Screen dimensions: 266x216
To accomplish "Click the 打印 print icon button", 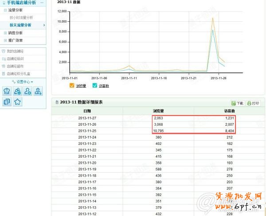I will pyautogui.click(x=253, y=103).
